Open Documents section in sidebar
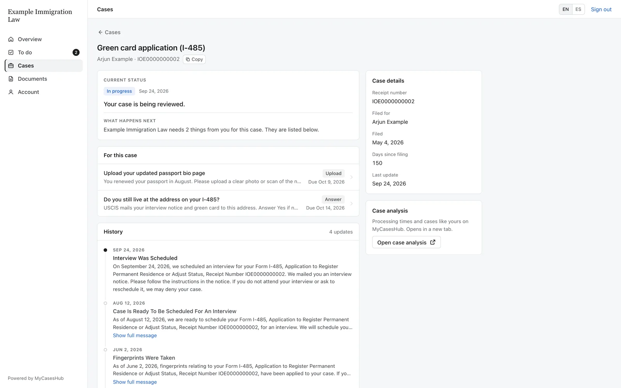621x388 pixels. 44,79
